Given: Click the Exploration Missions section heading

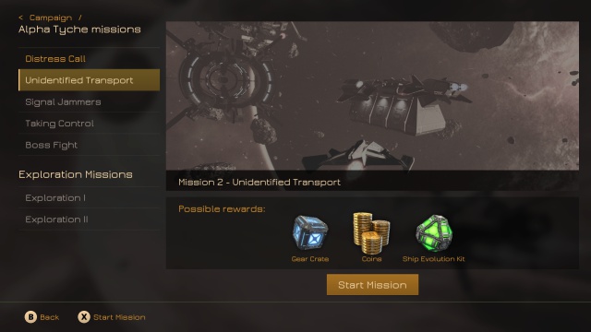Looking at the screenshot, I should 76,174.
